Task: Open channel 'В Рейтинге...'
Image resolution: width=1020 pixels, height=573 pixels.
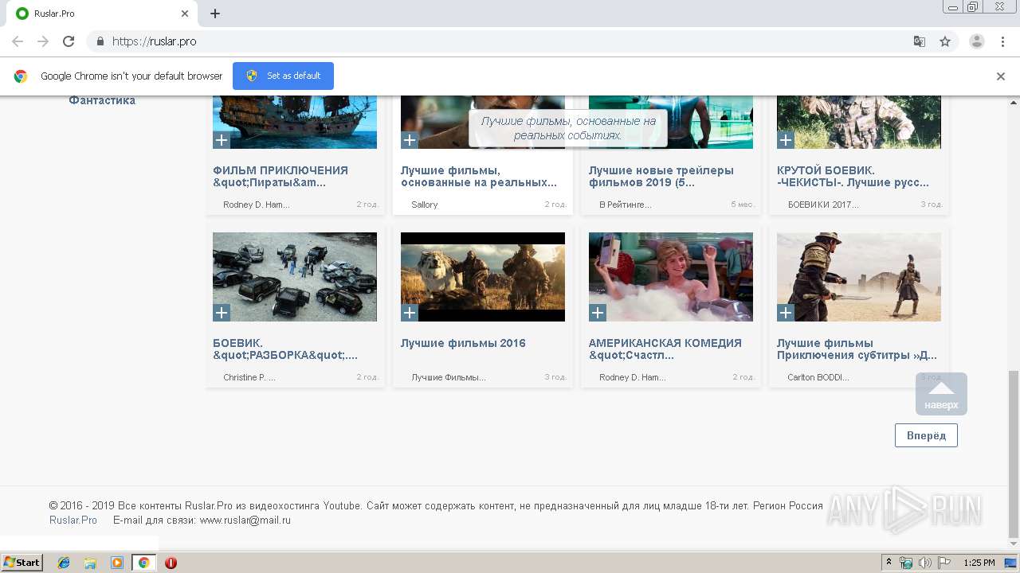Action: (x=626, y=205)
